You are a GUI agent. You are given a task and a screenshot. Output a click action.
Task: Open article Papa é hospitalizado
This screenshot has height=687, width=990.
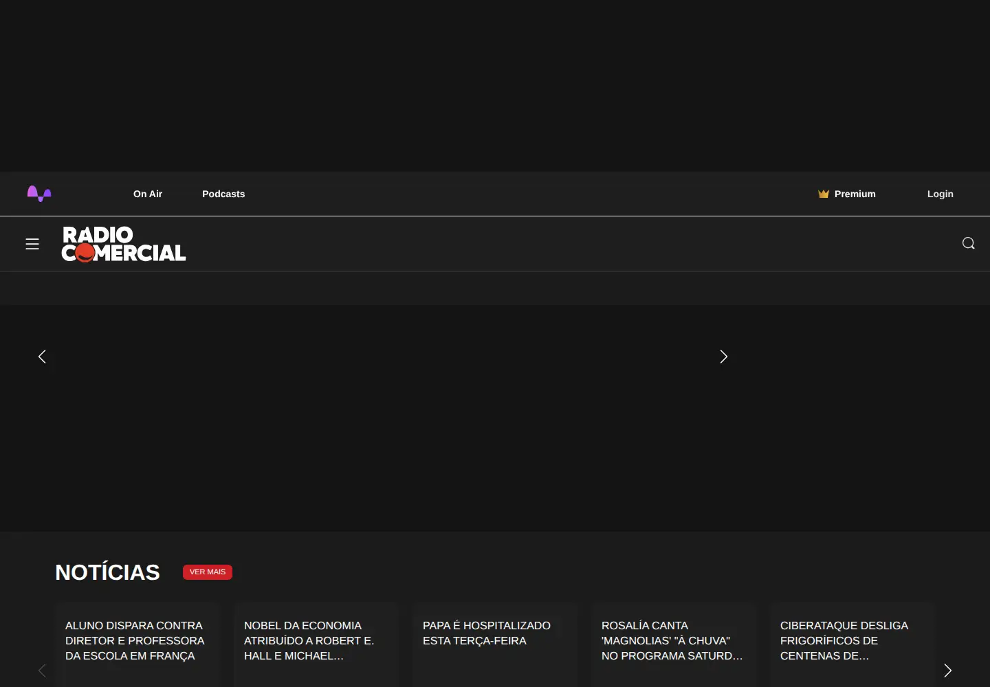(487, 633)
